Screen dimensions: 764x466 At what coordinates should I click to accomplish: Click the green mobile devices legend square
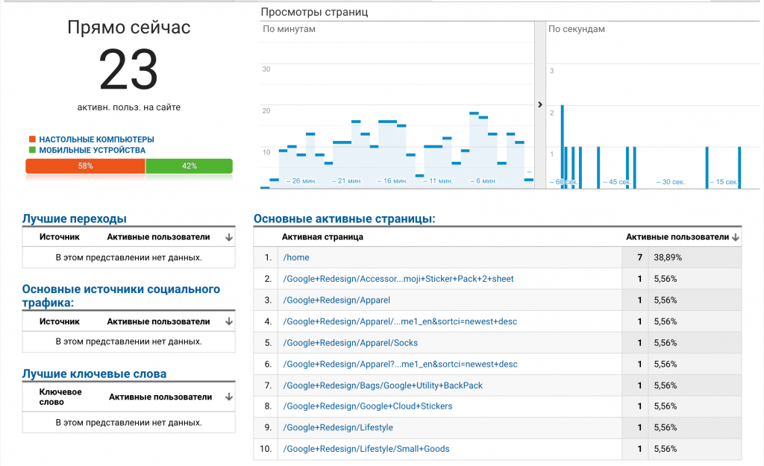[x=32, y=150]
